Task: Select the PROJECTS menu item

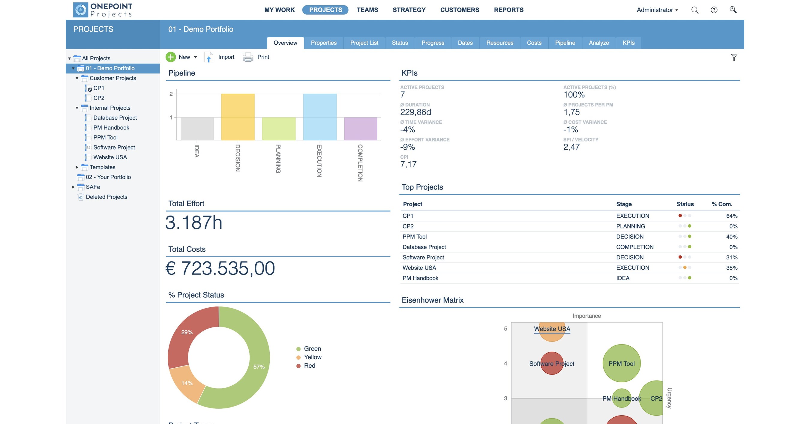Action: pos(325,10)
